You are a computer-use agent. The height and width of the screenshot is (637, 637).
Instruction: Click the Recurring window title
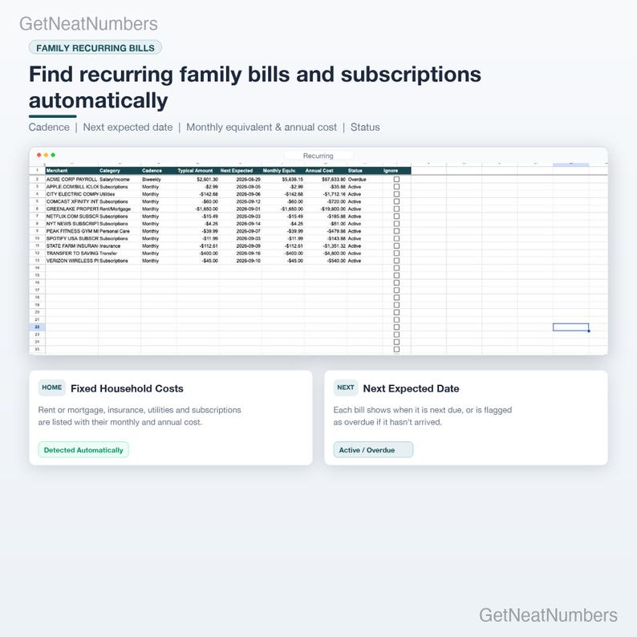(318, 156)
